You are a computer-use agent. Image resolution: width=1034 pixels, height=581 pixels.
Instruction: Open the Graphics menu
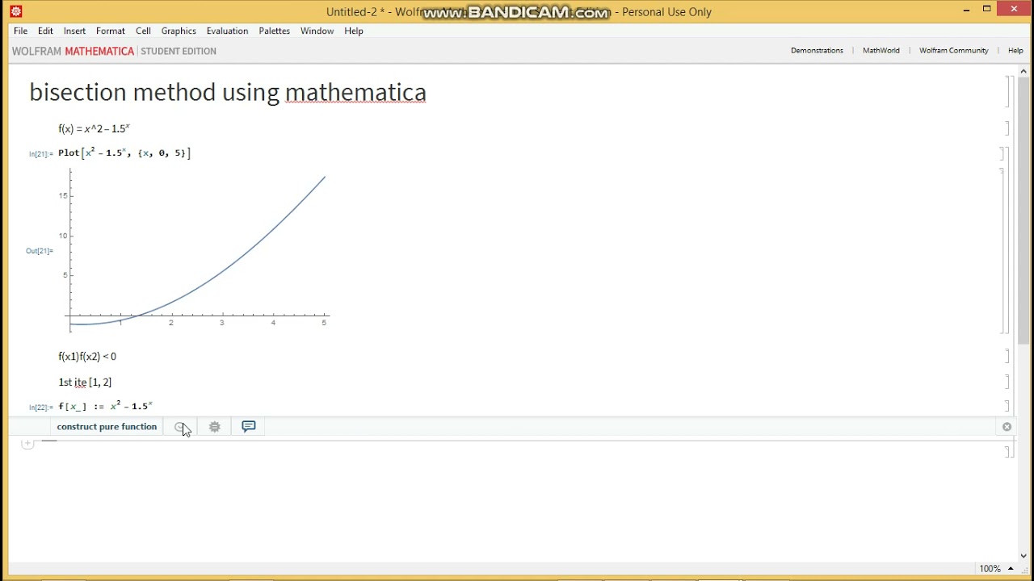(x=179, y=31)
